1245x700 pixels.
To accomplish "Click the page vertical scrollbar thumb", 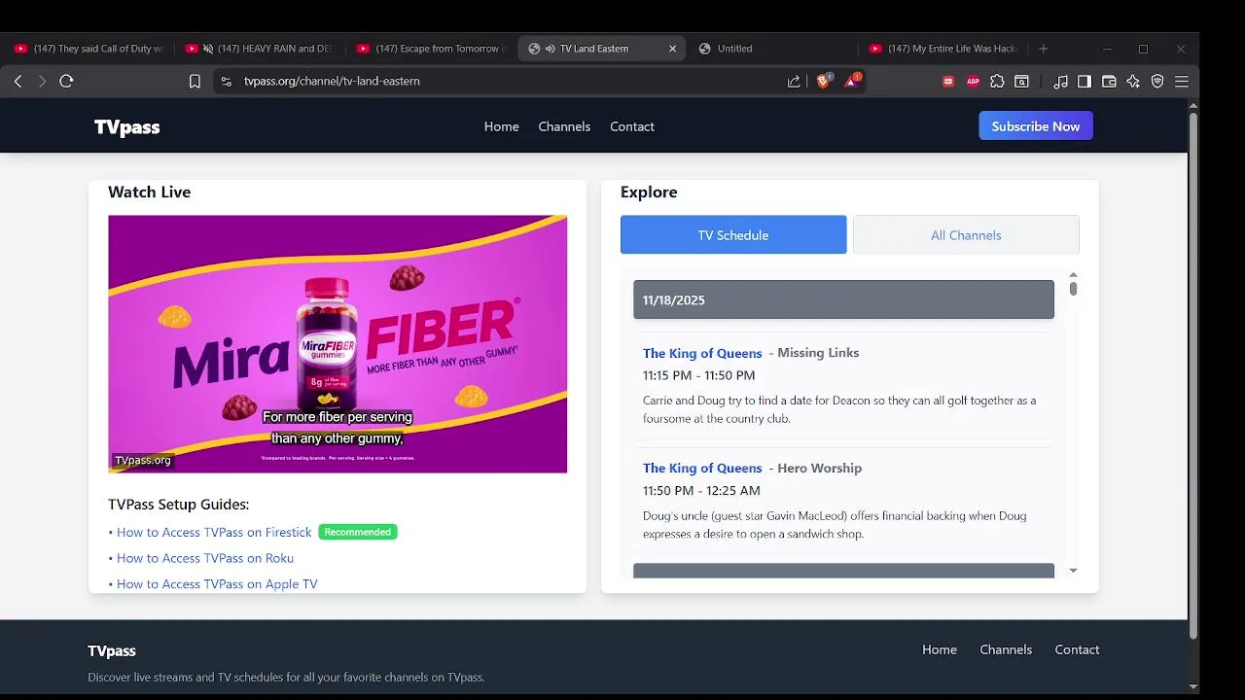I will [1193, 376].
